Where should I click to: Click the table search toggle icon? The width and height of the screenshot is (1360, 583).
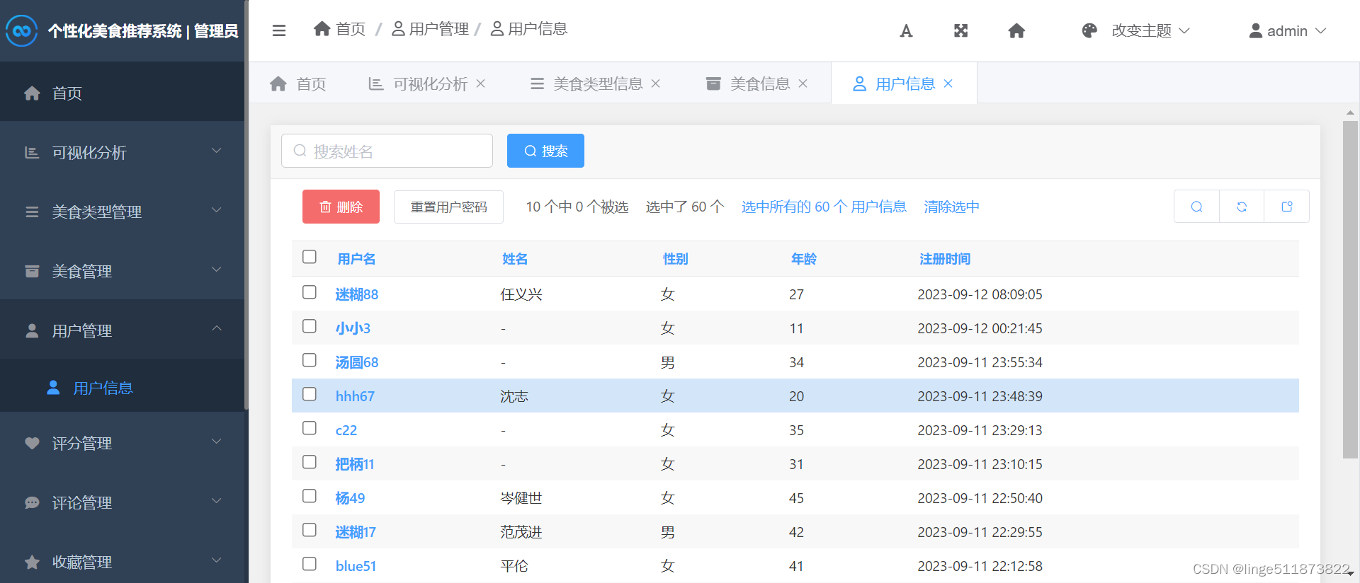point(1196,207)
